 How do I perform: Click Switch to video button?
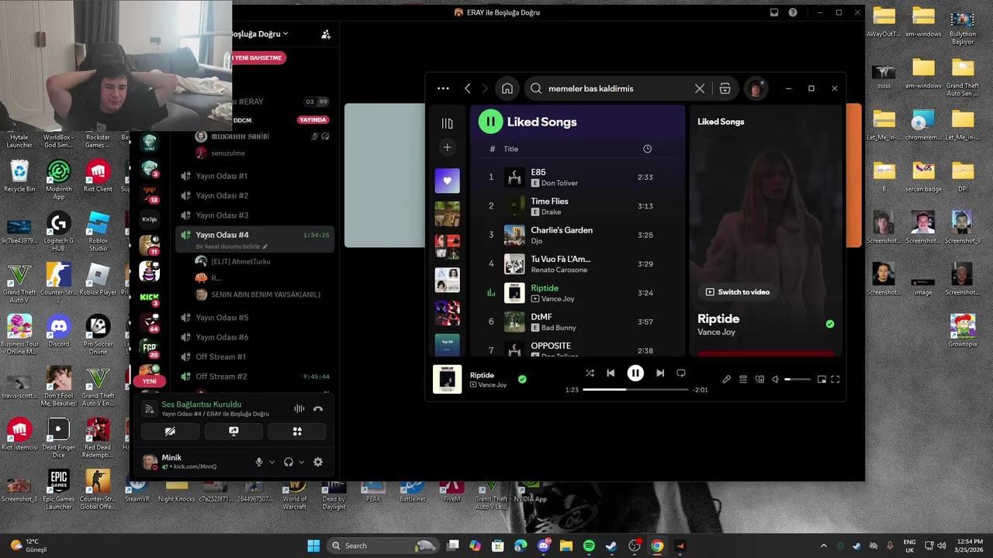(738, 292)
